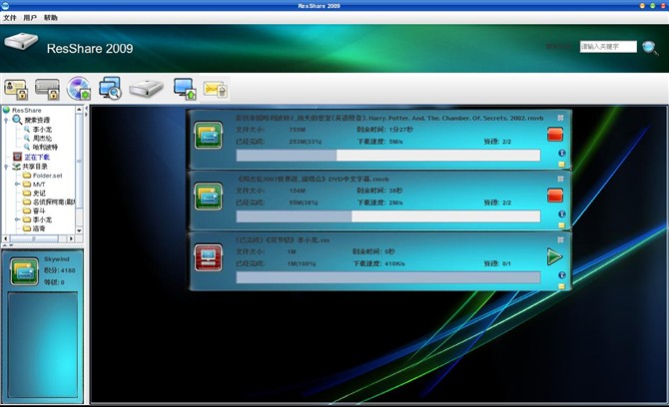Click the Harry Potter download progress bar
Screen dimensions: 669x407
pyautogui.click(x=387, y=156)
